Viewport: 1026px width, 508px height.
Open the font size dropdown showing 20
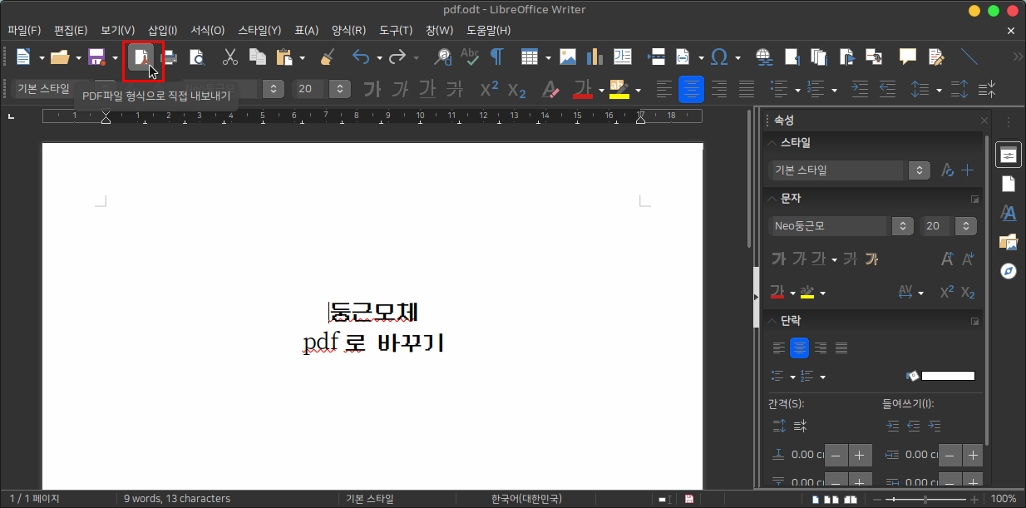click(x=339, y=89)
